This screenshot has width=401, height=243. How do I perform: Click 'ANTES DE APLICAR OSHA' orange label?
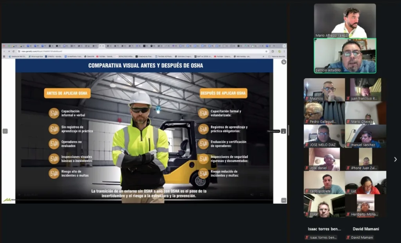click(67, 93)
